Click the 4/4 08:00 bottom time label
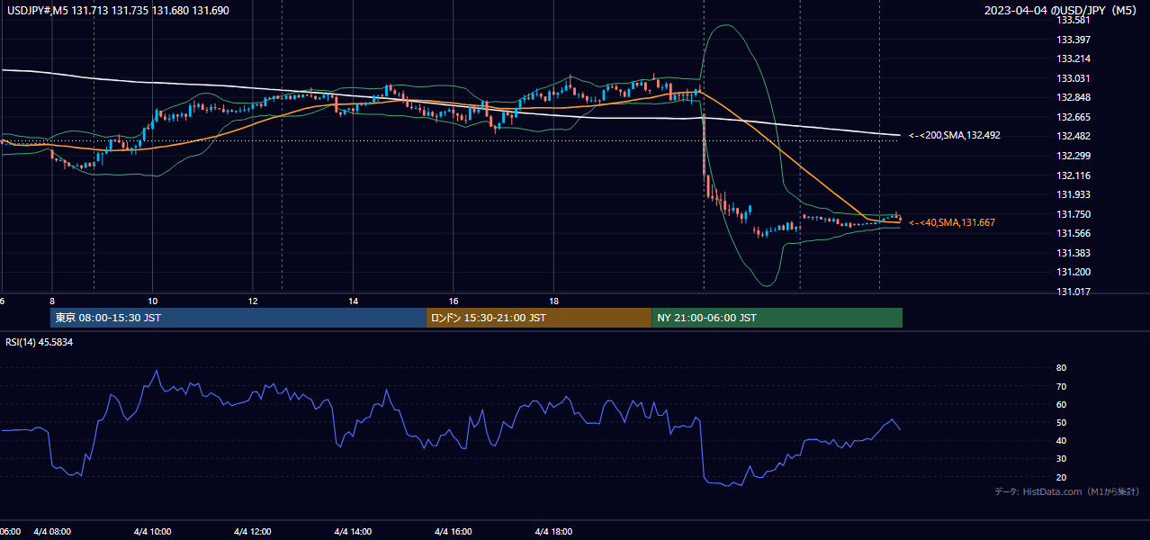1150x540 pixels. point(51,531)
